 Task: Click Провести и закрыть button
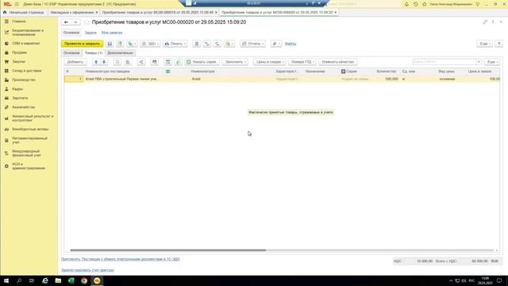tap(83, 44)
